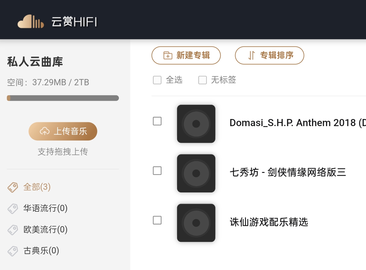Click the tag icon beside 古典乐(0)
This screenshot has height=270, width=366.
click(13, 251)
